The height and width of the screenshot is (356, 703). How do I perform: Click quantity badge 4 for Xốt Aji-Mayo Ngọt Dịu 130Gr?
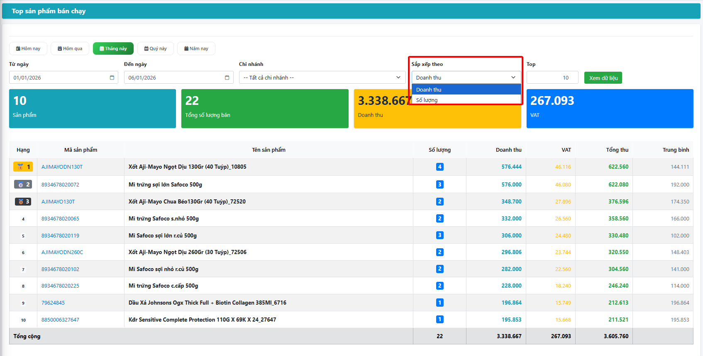[x=439, y=167]
